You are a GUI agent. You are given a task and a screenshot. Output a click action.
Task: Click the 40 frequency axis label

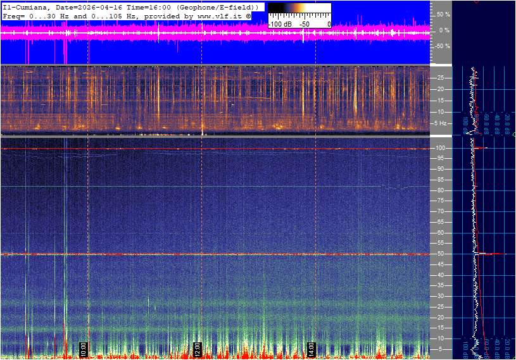[440, 275]
